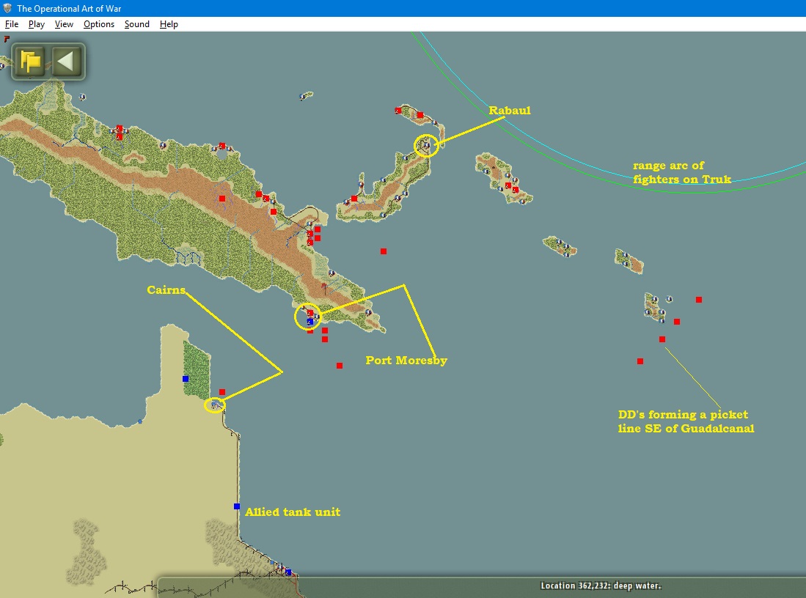Open the File menu
Screen dimensions: 806x598
click(x=11, y=24)
